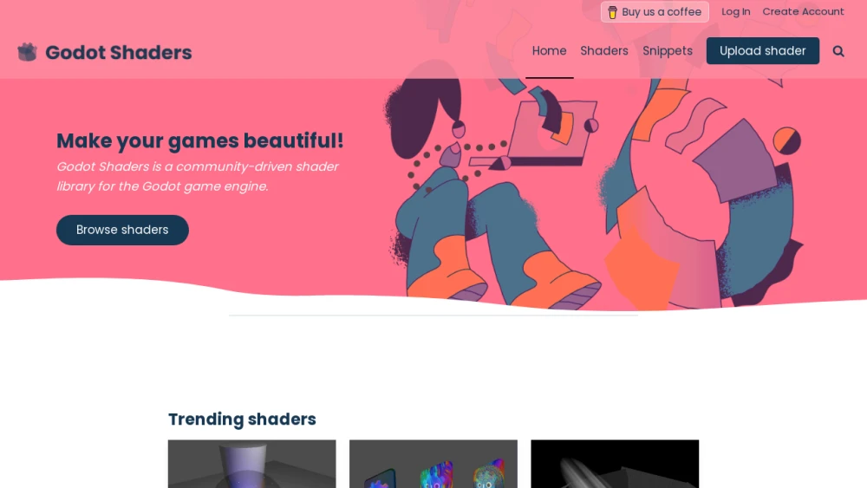Select the Home navigation tab
Screen dimensions: 867x488
549,51
